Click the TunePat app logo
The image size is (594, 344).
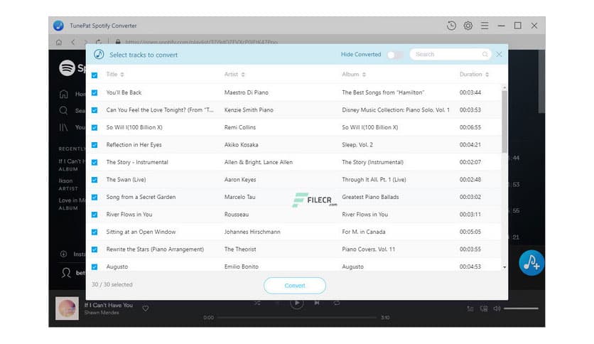[58, 26]
